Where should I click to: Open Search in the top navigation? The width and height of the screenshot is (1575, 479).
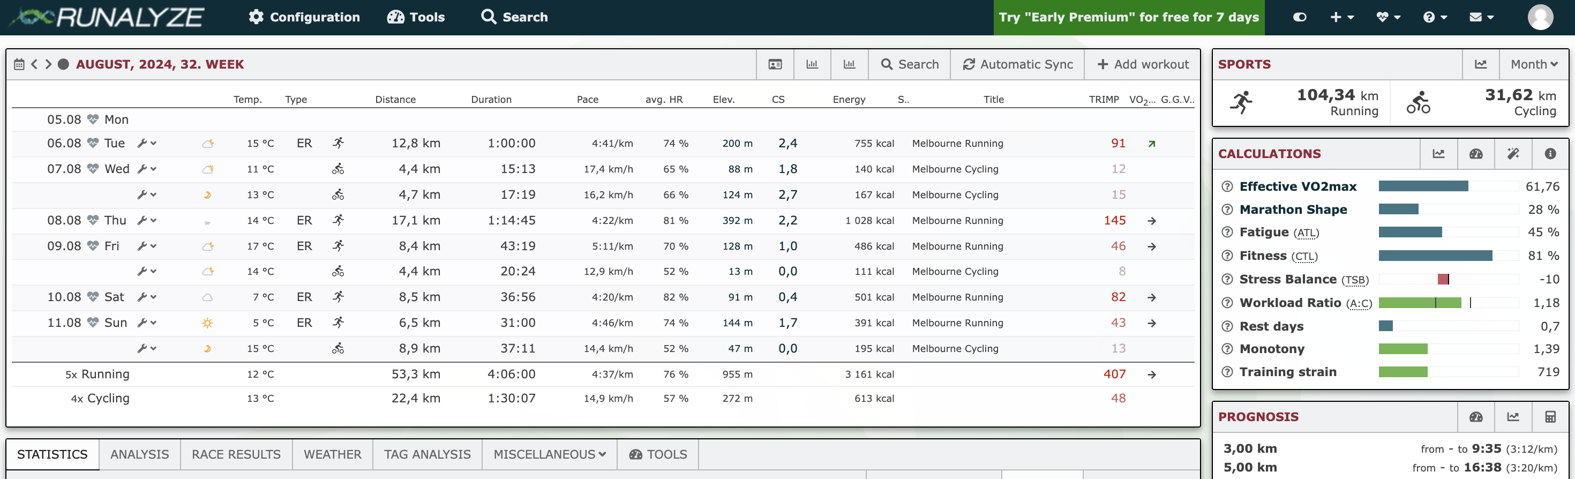tap(514, 17)
